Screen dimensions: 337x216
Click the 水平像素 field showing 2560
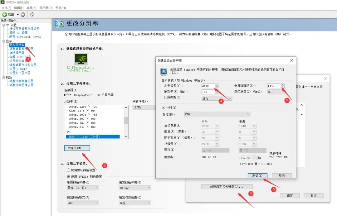click(208, 86)
